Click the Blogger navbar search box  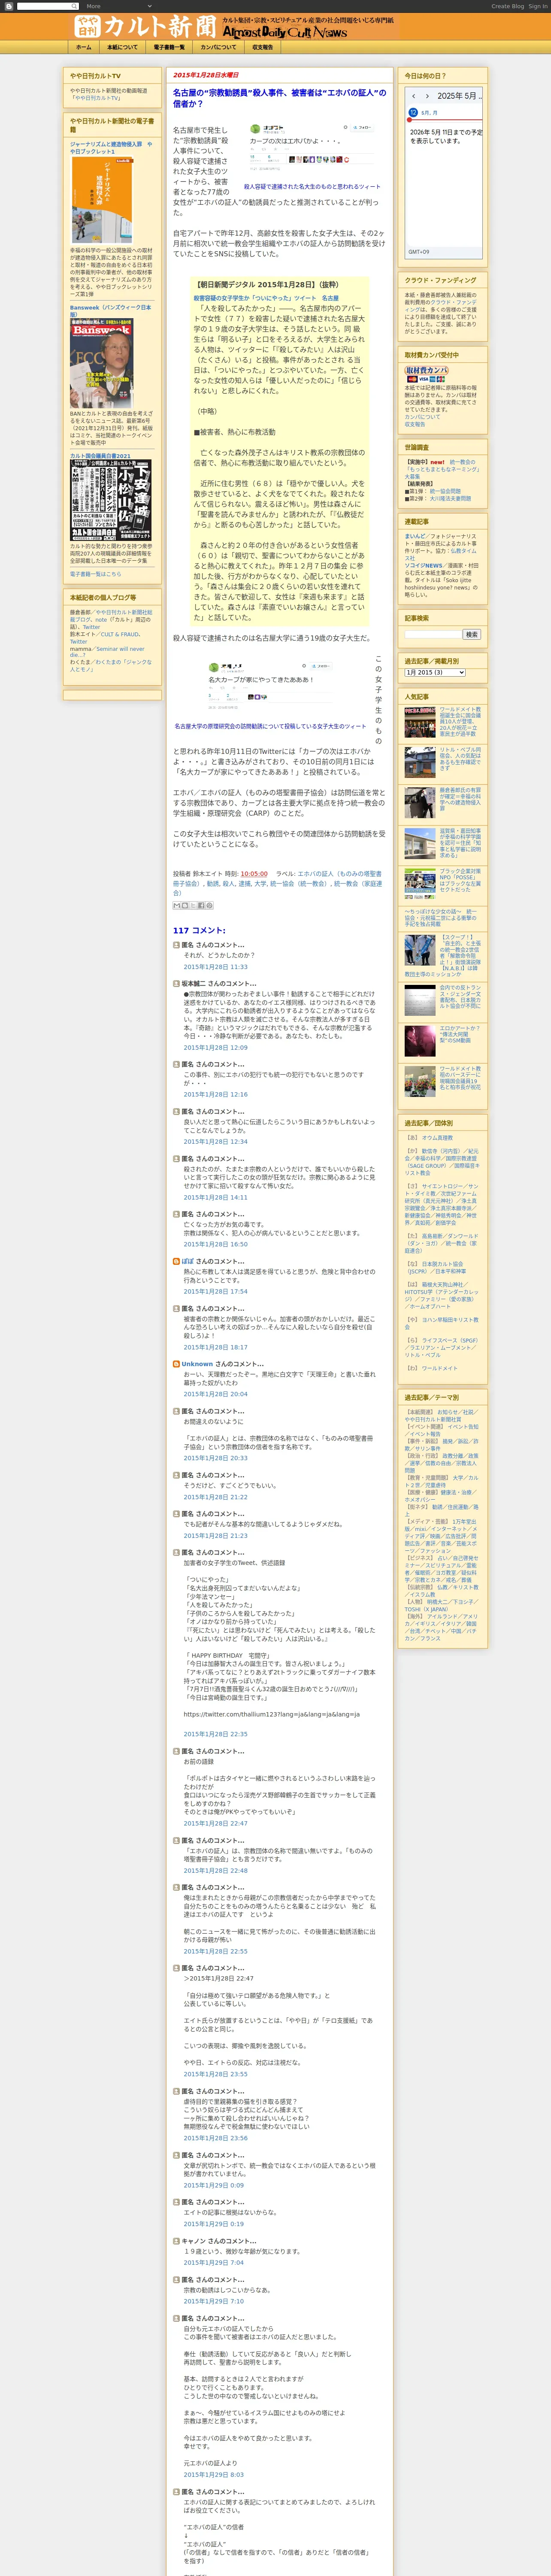click(x=47, y=6)
